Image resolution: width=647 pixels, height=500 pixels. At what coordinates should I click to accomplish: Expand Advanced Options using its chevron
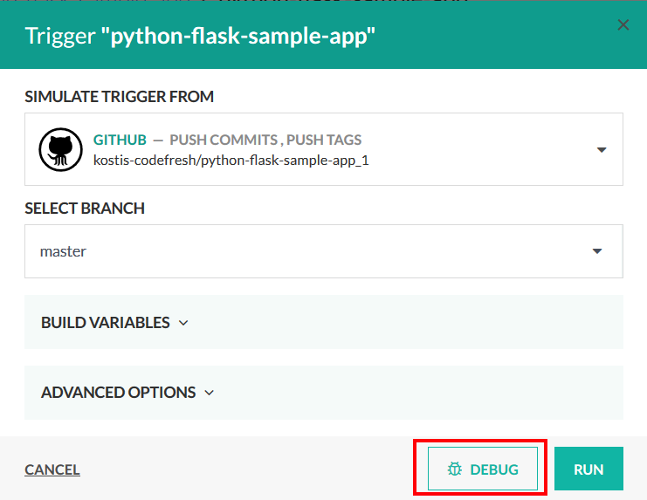(209, 393)
